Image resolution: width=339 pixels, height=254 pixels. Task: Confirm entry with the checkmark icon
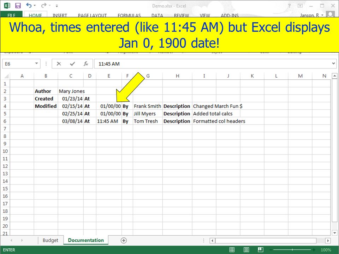pyautogui.click(x=72, y=64)
